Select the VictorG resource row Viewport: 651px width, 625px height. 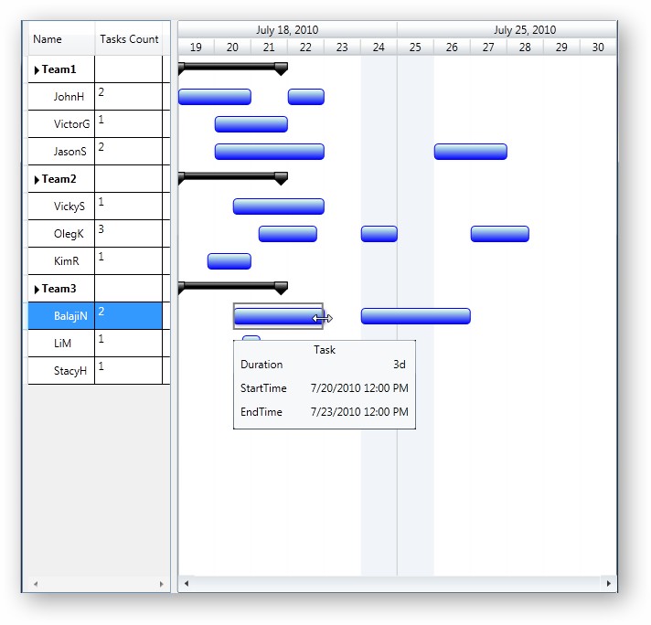71,124
